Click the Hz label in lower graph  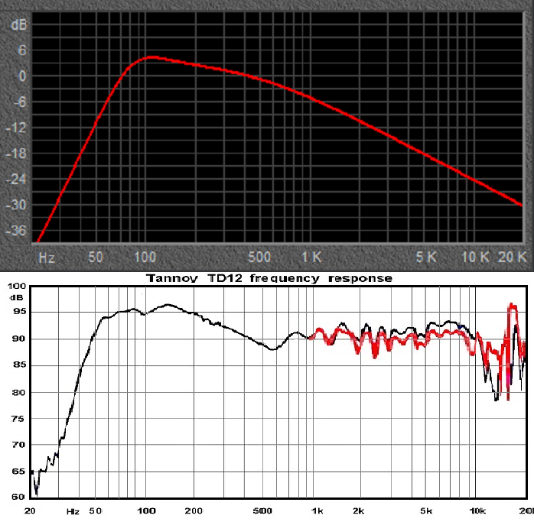(73, 510)
